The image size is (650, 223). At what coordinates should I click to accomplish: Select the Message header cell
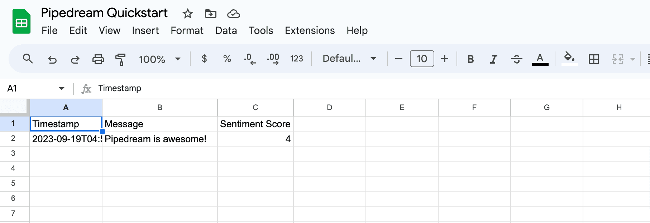tap(160, 124)
